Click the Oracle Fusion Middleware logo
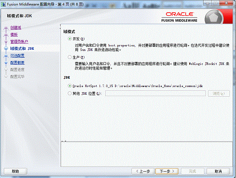Image resolution: width=236 pixels, height=178 pixels. (179, 17)
